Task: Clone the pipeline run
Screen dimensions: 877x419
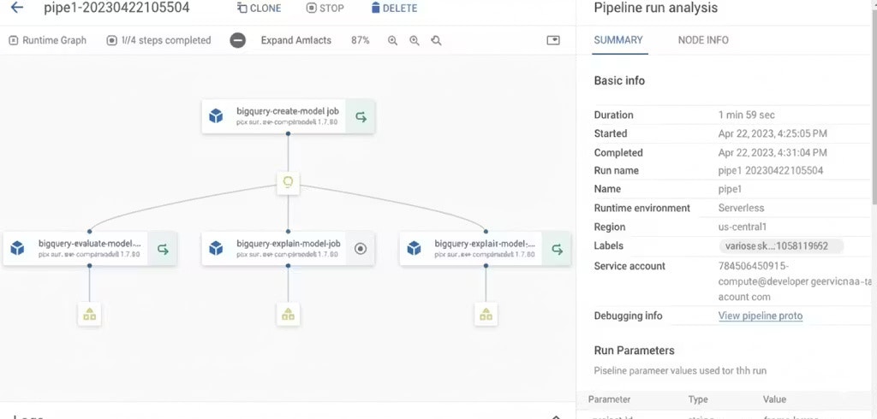Action: pyautogui.click(x=259, y=9)
